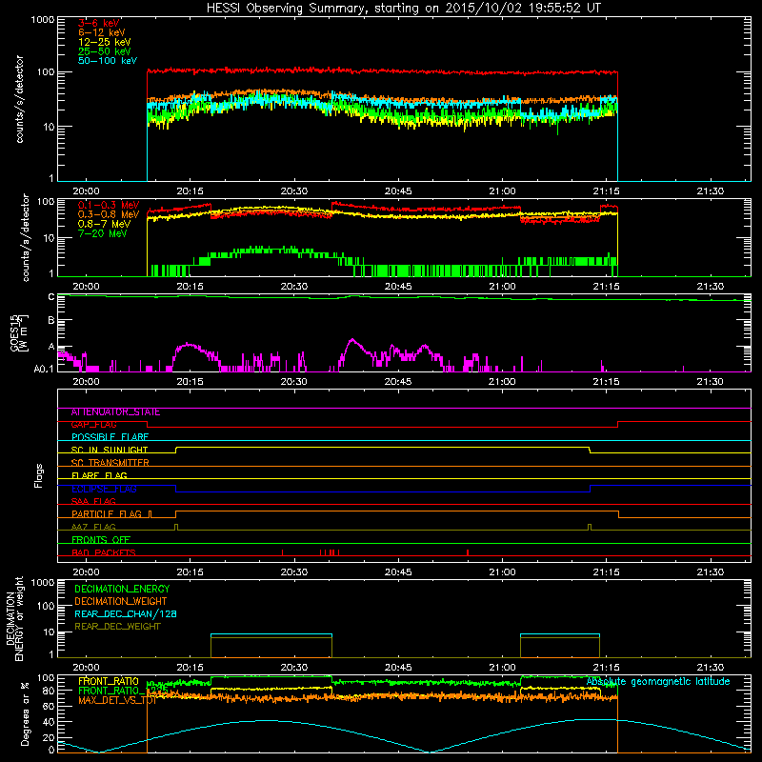Select the C class tick label in GOES panel
This screenshot has height=762, width=762.
pyautogui.click(x=51, y=297)
